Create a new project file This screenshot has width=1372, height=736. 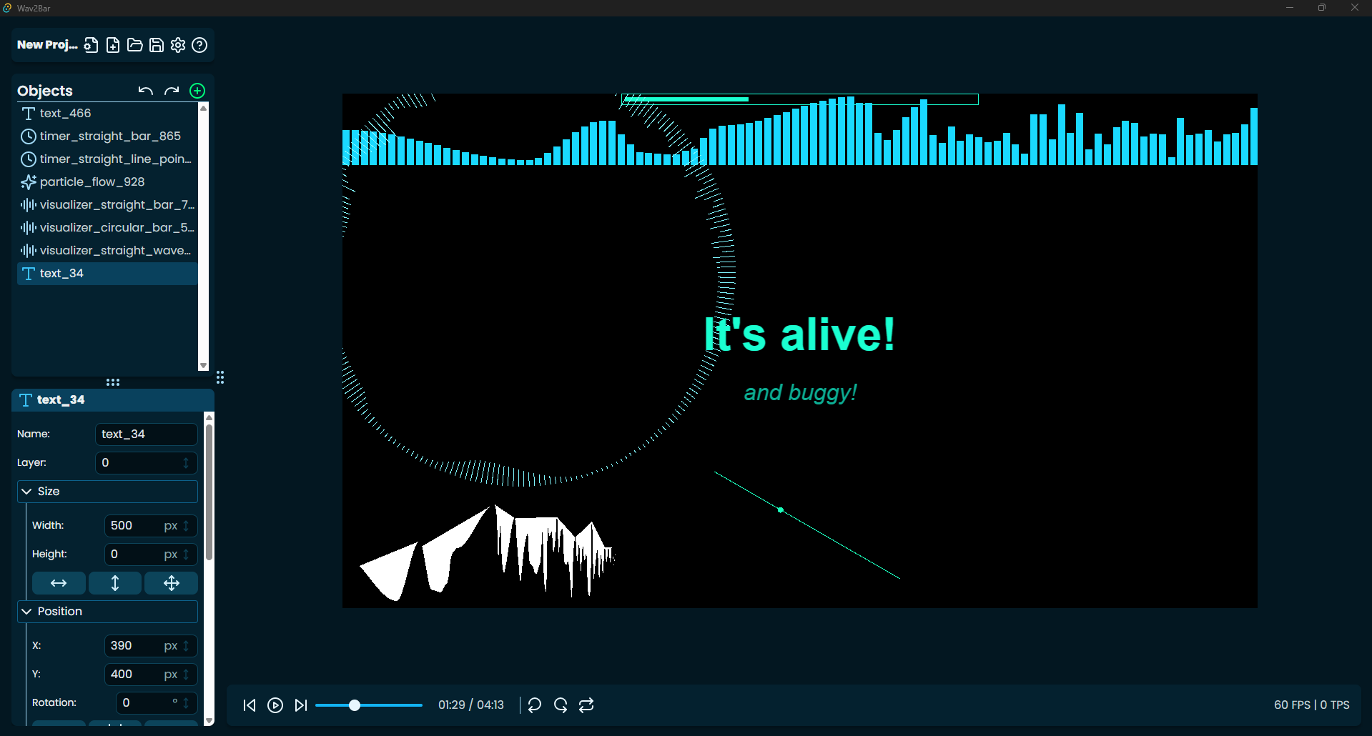(x=113, y=45)
